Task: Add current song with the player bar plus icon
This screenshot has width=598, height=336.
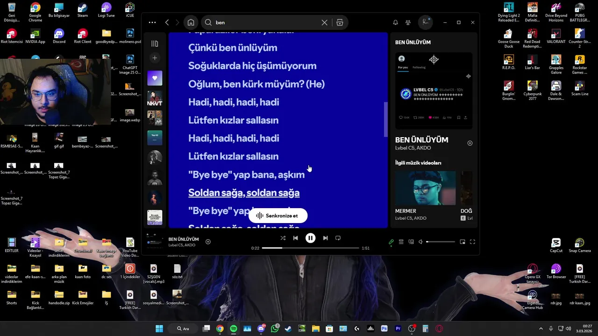Action: [x=208, y=242]
